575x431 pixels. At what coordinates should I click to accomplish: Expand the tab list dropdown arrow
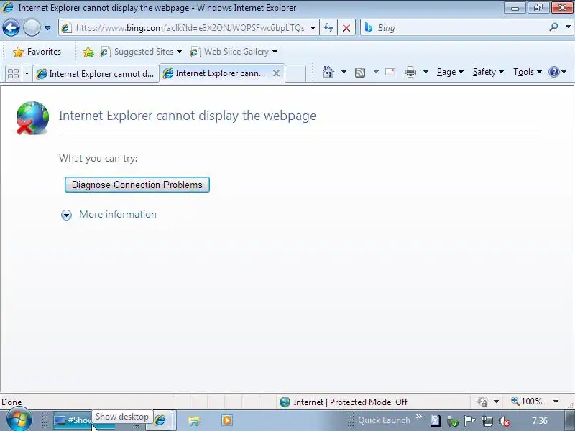(27, 74)
